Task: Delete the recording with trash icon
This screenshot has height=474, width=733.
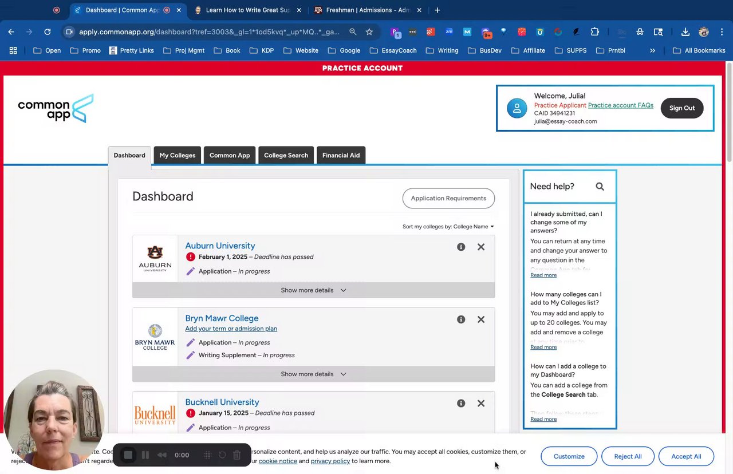Action: click(237, 455)
